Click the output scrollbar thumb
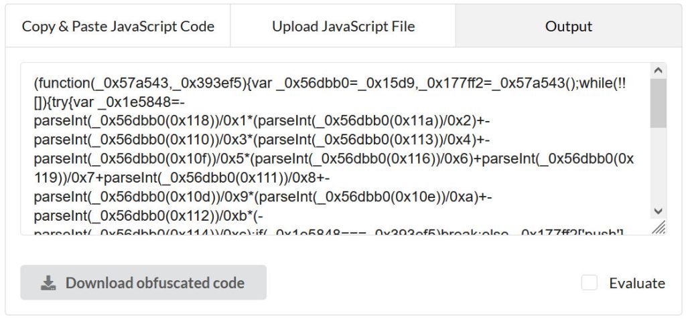 tap(659, 103)
